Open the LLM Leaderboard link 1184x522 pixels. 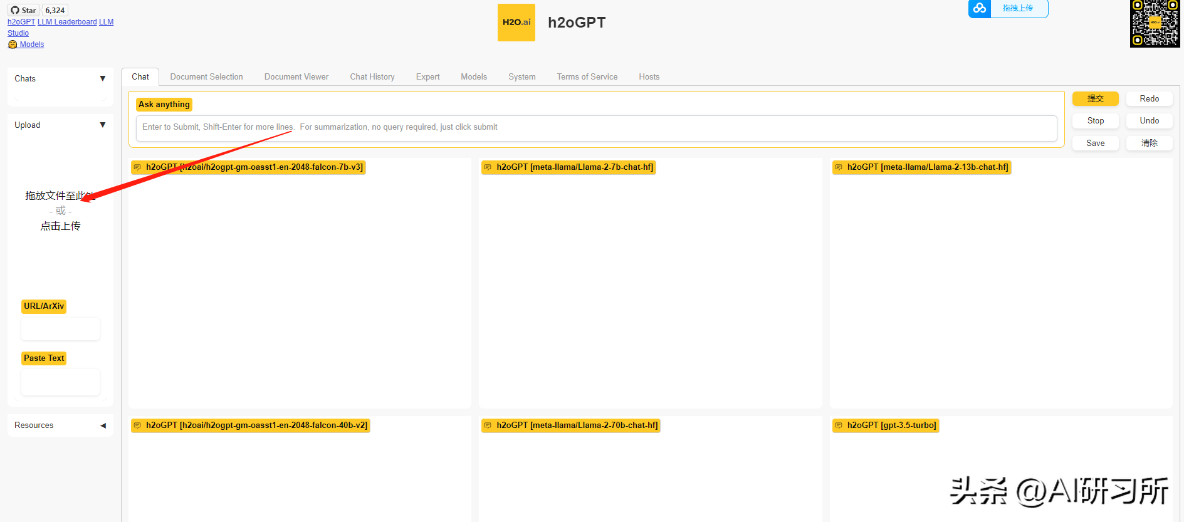(x=67, y=22)
